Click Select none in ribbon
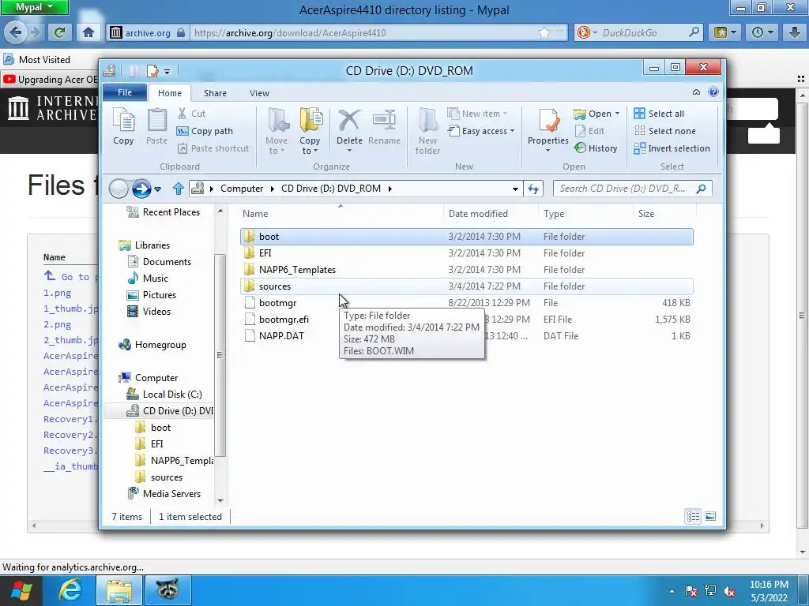The width and height of the screenshot is (809, 606). coord(665,131)
